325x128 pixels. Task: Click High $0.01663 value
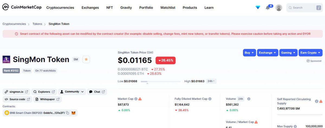click(198, 81)
